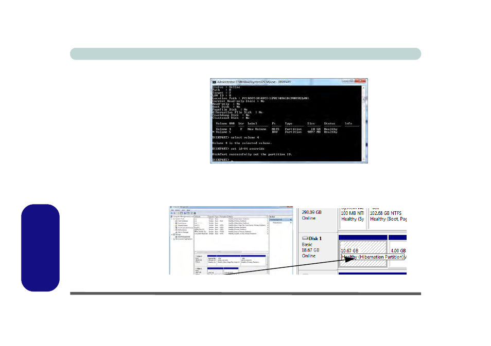The image size is (491, 346).
Task: Click the Status column header in volume list
Action: (247, 216)
